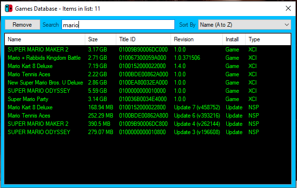The width and height of the screenshot is (297, 188).
Task: Sort by the Name column header
Action: click(x=45, y=39)
